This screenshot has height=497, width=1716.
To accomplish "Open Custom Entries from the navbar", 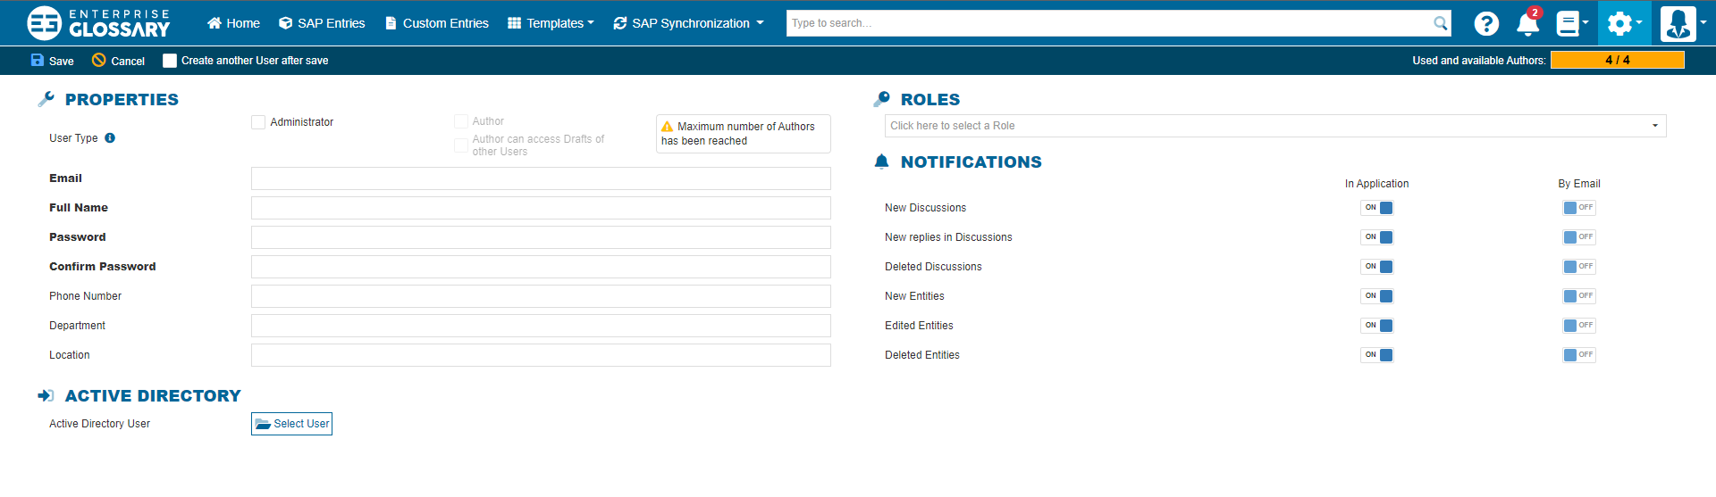I will click(436, 23).
